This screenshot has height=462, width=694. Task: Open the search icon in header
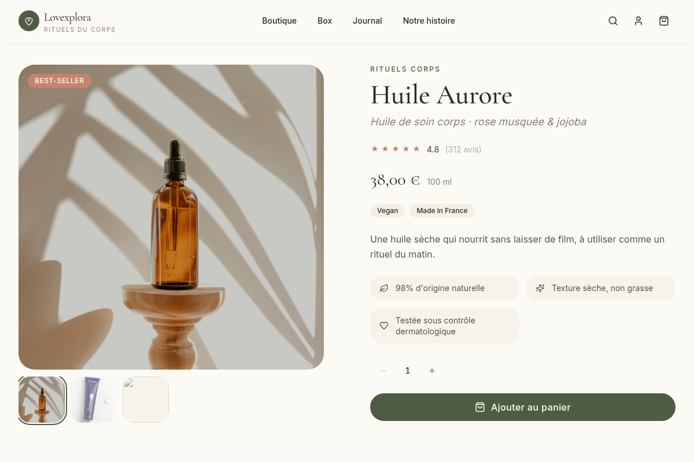pyautogui.click(x=613, y=21)
